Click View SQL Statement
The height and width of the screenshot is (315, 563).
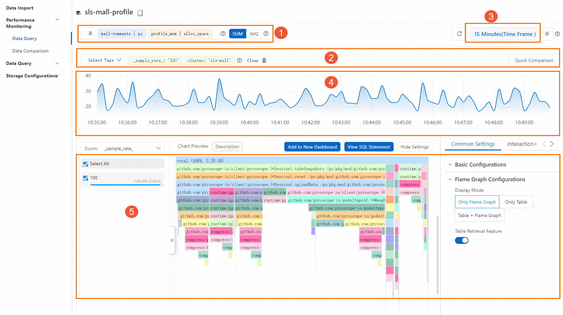click(x=369, y=147)
